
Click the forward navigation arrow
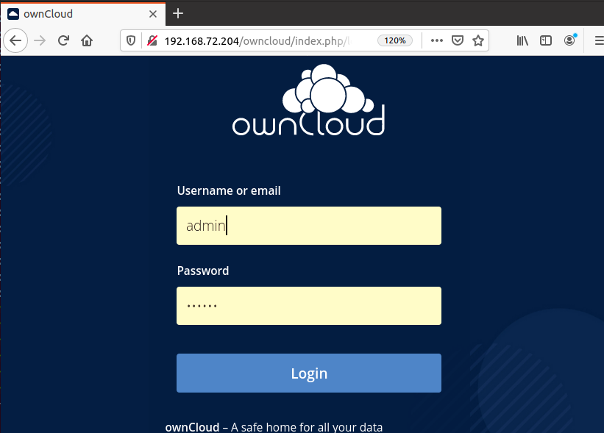click(x=40, y=40)
